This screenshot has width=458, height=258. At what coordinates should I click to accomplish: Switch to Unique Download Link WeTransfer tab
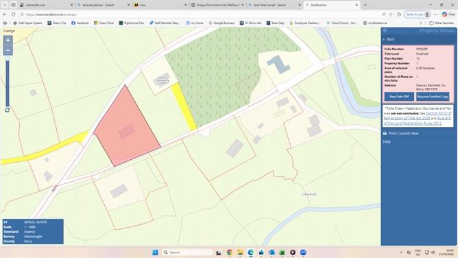(217, 5)
